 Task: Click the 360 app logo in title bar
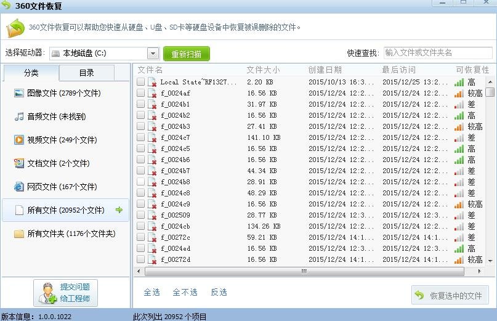tap(6, 4)
